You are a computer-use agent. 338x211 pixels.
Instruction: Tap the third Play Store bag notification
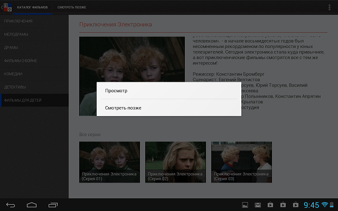[x=296, y=205]
